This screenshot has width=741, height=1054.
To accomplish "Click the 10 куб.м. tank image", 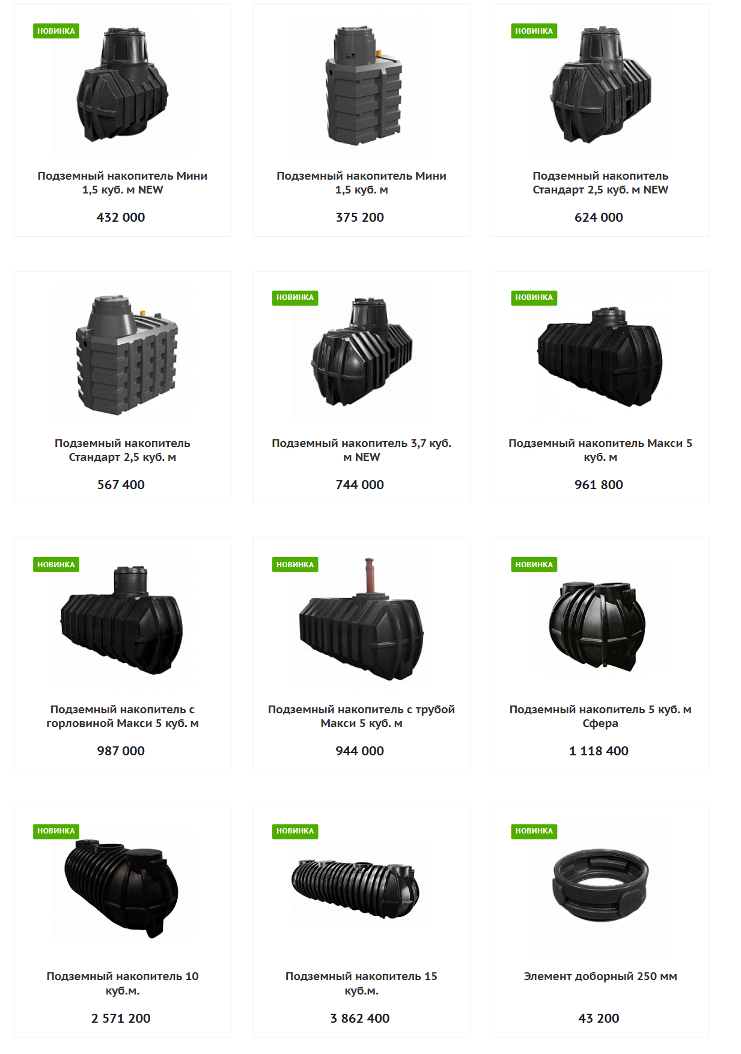I will [123, 886].
